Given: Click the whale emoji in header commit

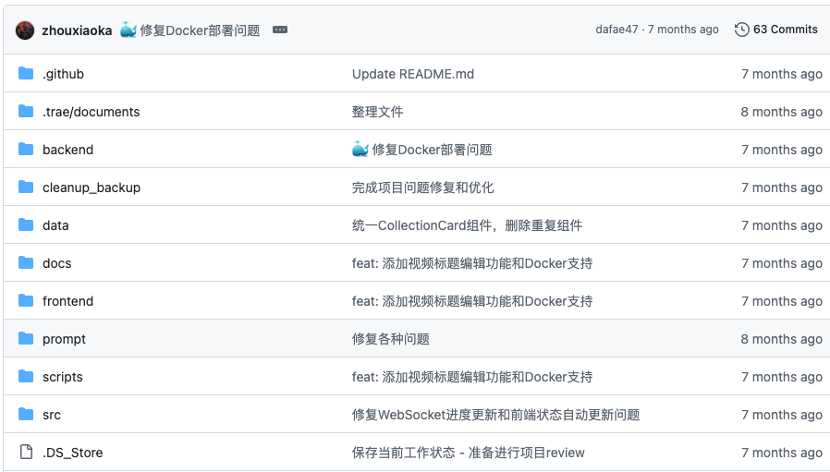Looking at the screenshot, I should pyautogui.click(x=128, y=30).
